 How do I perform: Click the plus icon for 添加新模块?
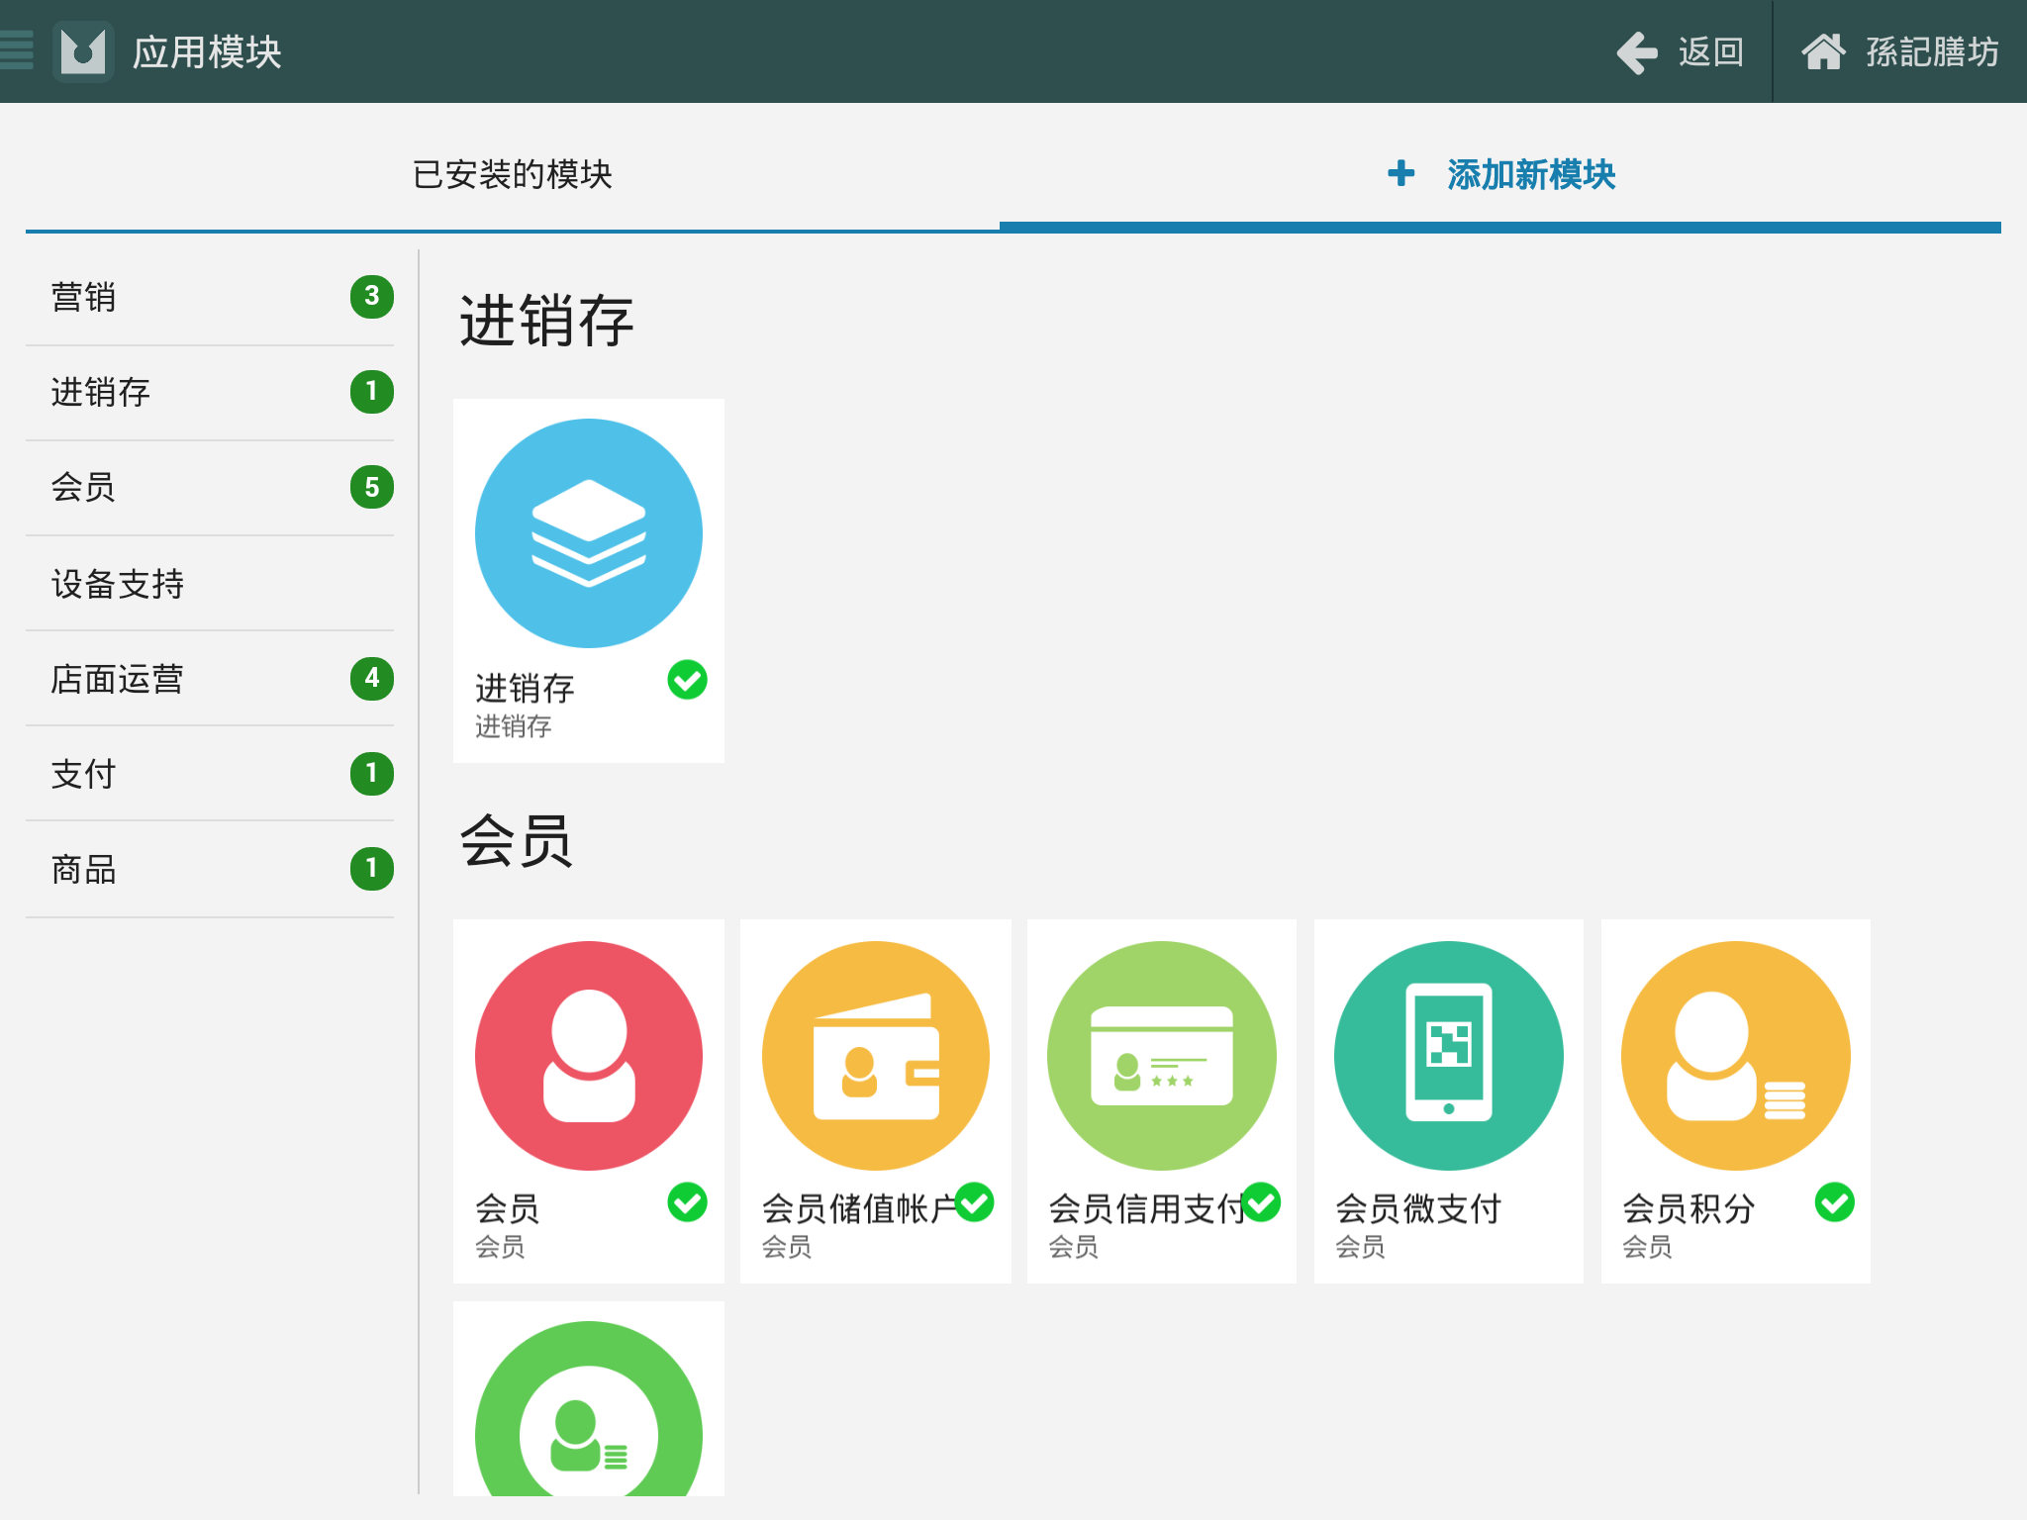coord(1401,174)
